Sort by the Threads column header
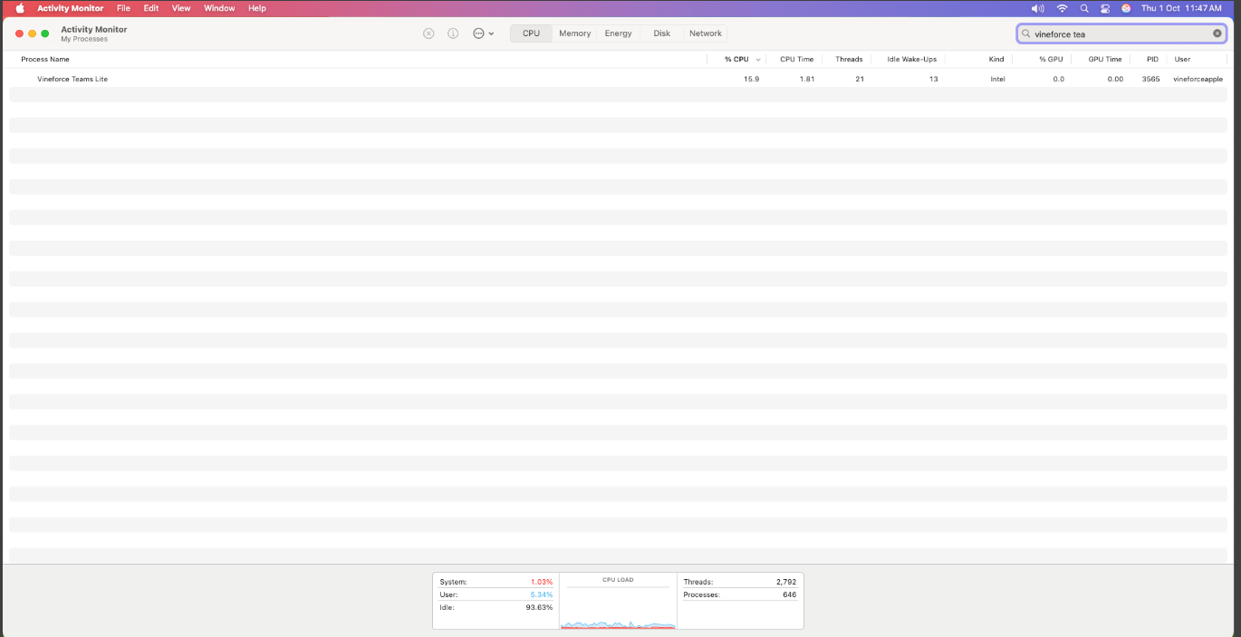The image size is (1241, 637). click(x=849, y=59)
